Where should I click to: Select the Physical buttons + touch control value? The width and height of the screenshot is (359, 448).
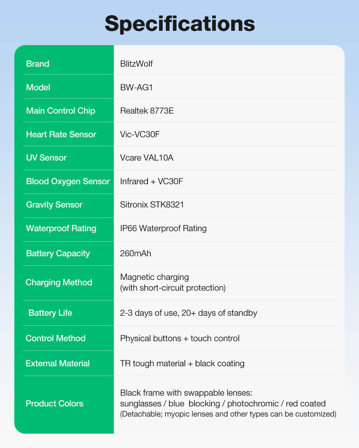coord(179,338)
